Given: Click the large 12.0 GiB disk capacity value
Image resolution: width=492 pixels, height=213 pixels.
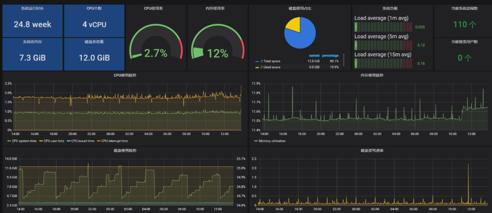Looking at the screenshot, I should click(x=94, y=58).
